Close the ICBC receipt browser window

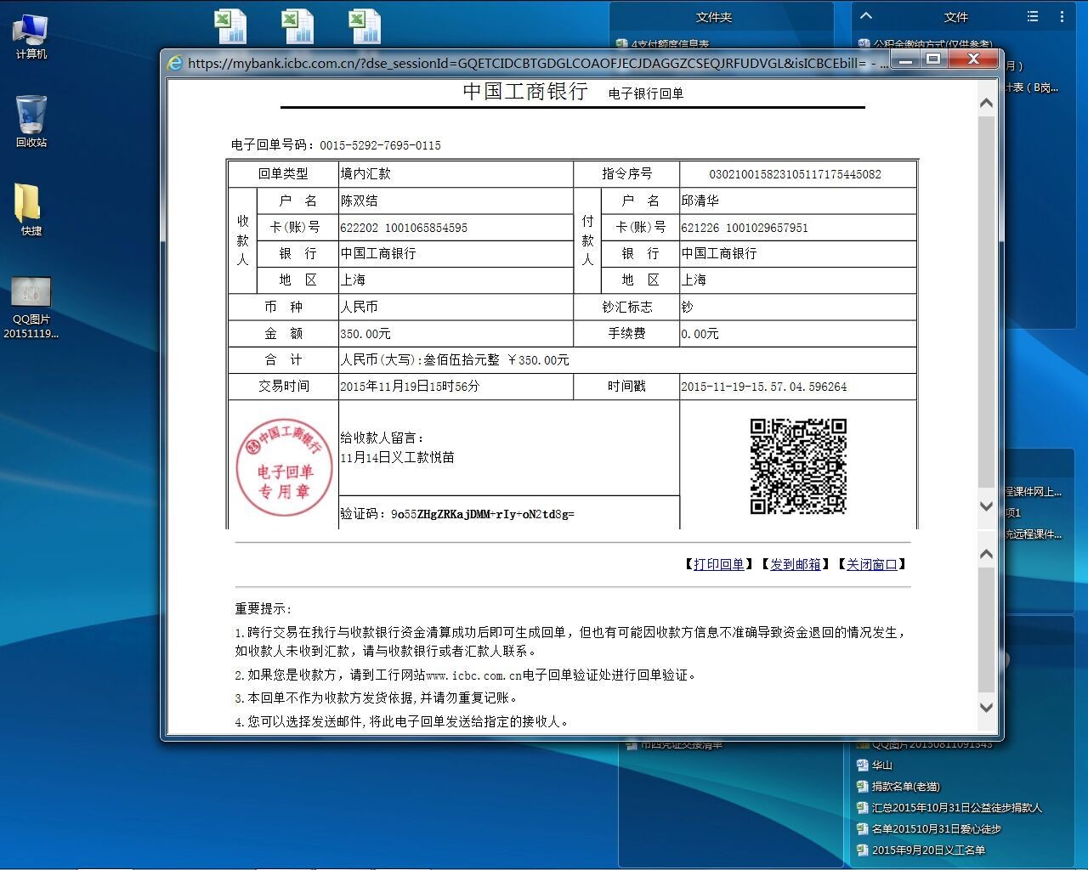click(973, 59)
